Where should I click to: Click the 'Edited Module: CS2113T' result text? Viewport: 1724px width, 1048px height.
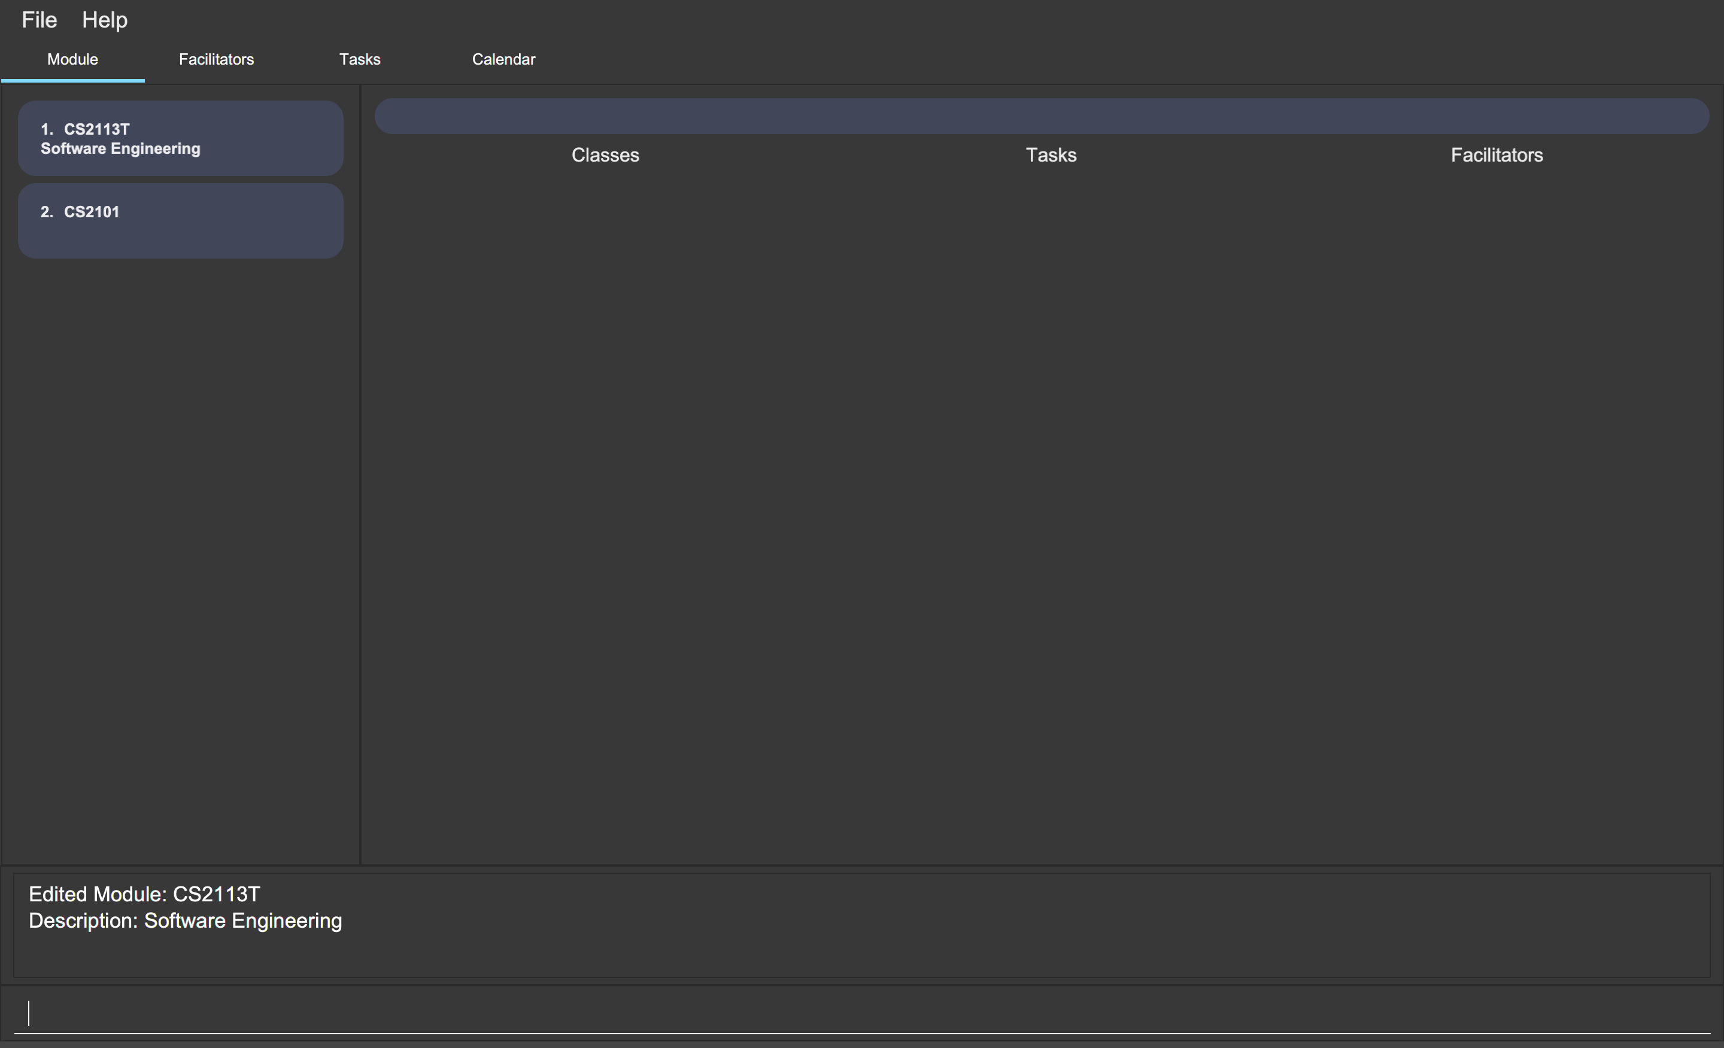(x=144, y=895)
